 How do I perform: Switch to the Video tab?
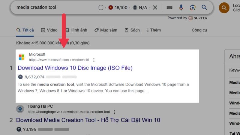coord(49,30)
